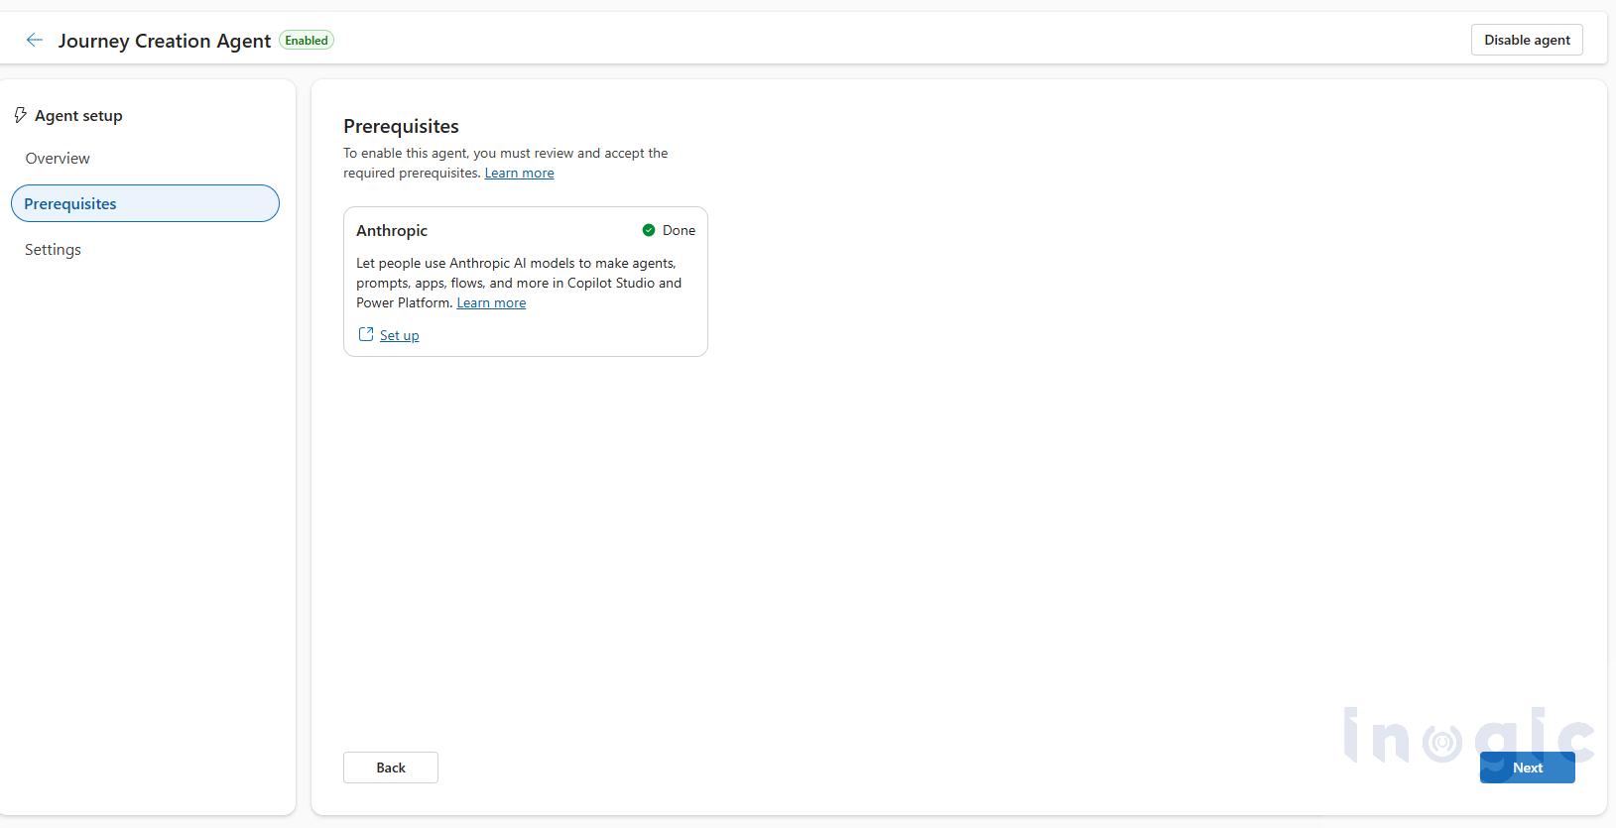1616x828 pixels.
Task: Open the Overview section
Action: [58, 159]
